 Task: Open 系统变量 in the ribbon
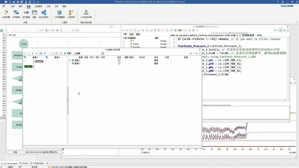point(6,14)
